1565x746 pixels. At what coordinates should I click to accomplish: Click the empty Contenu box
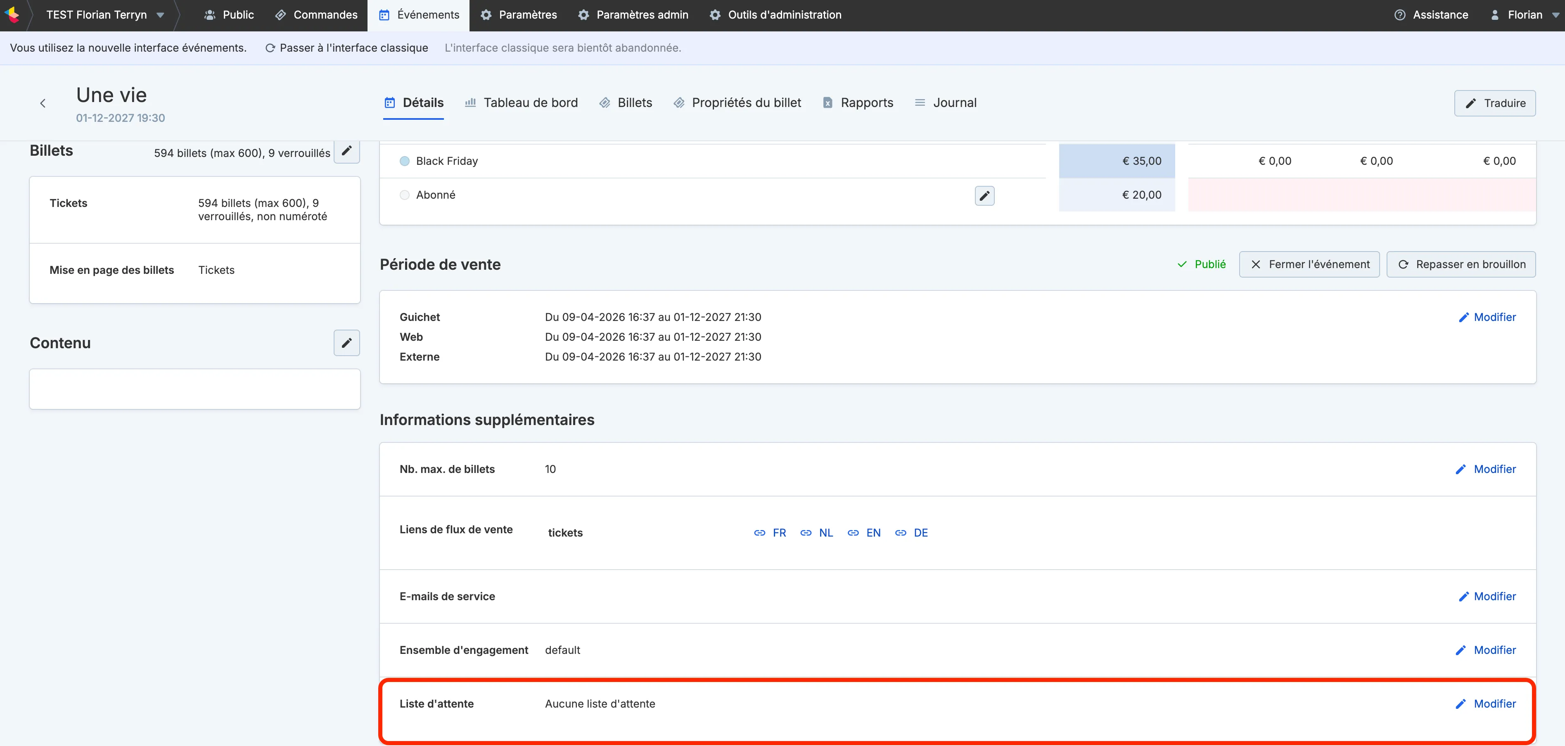click(195, 389)
